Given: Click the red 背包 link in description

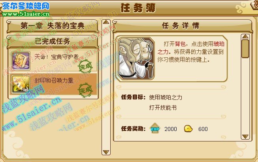Looking at the screenshot, I should (x=180, y=44).
